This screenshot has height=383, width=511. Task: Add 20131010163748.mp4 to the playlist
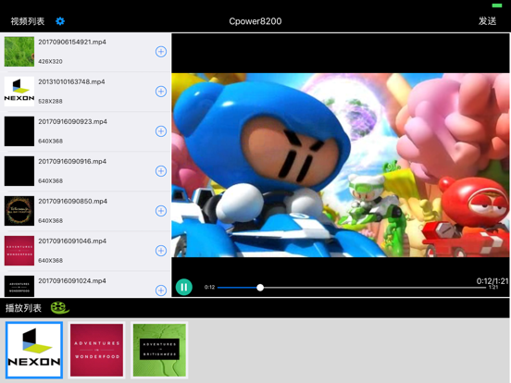click(161, 92)
